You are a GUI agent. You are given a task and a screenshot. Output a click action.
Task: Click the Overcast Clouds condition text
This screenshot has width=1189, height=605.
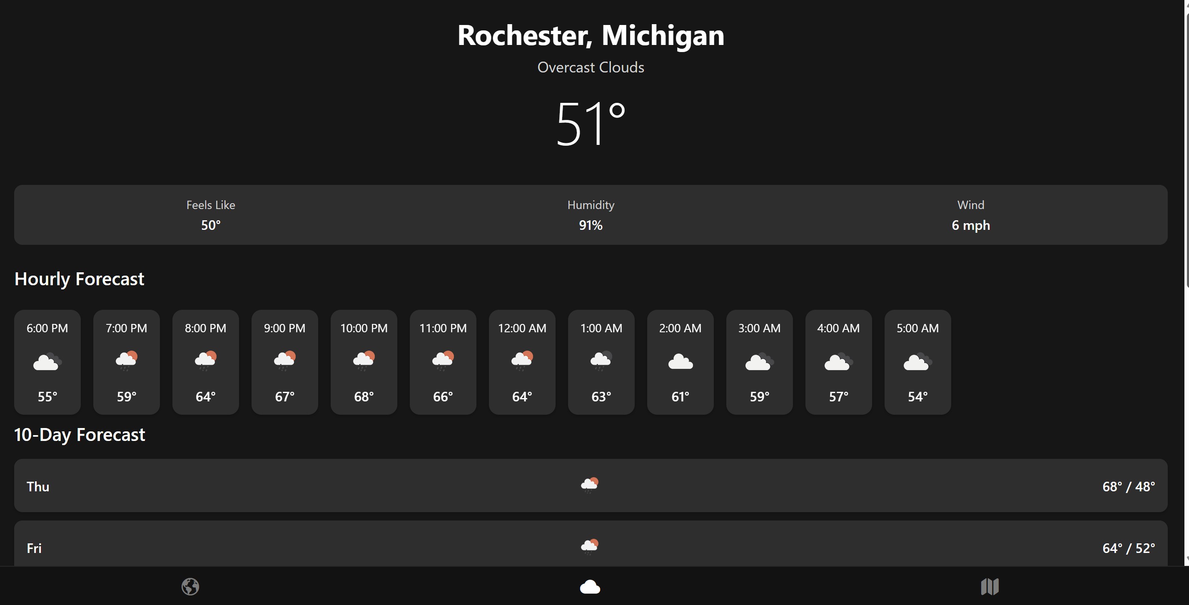[591, 67]
